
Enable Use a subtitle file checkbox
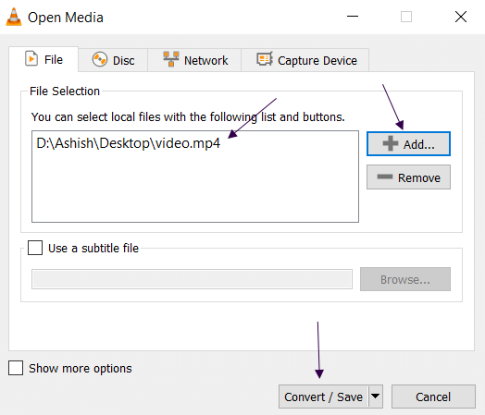pos(35,248)
